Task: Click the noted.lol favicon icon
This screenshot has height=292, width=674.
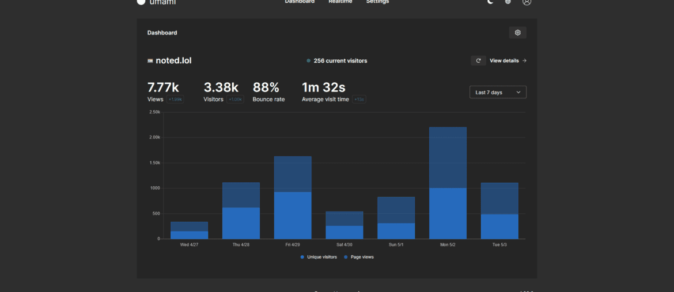Action: coord(150,61)
